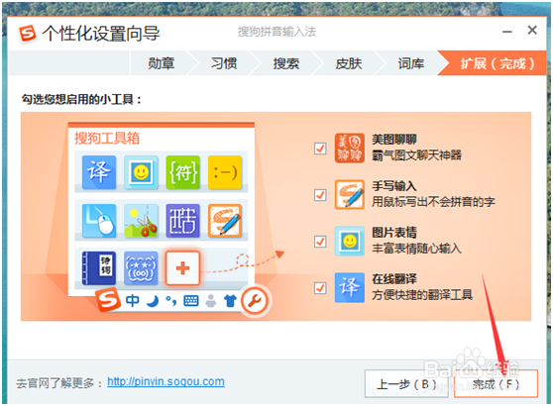Click the smiley picture icon in toolbox
Viewport: 553px width, 406px height.
[141, 172]
